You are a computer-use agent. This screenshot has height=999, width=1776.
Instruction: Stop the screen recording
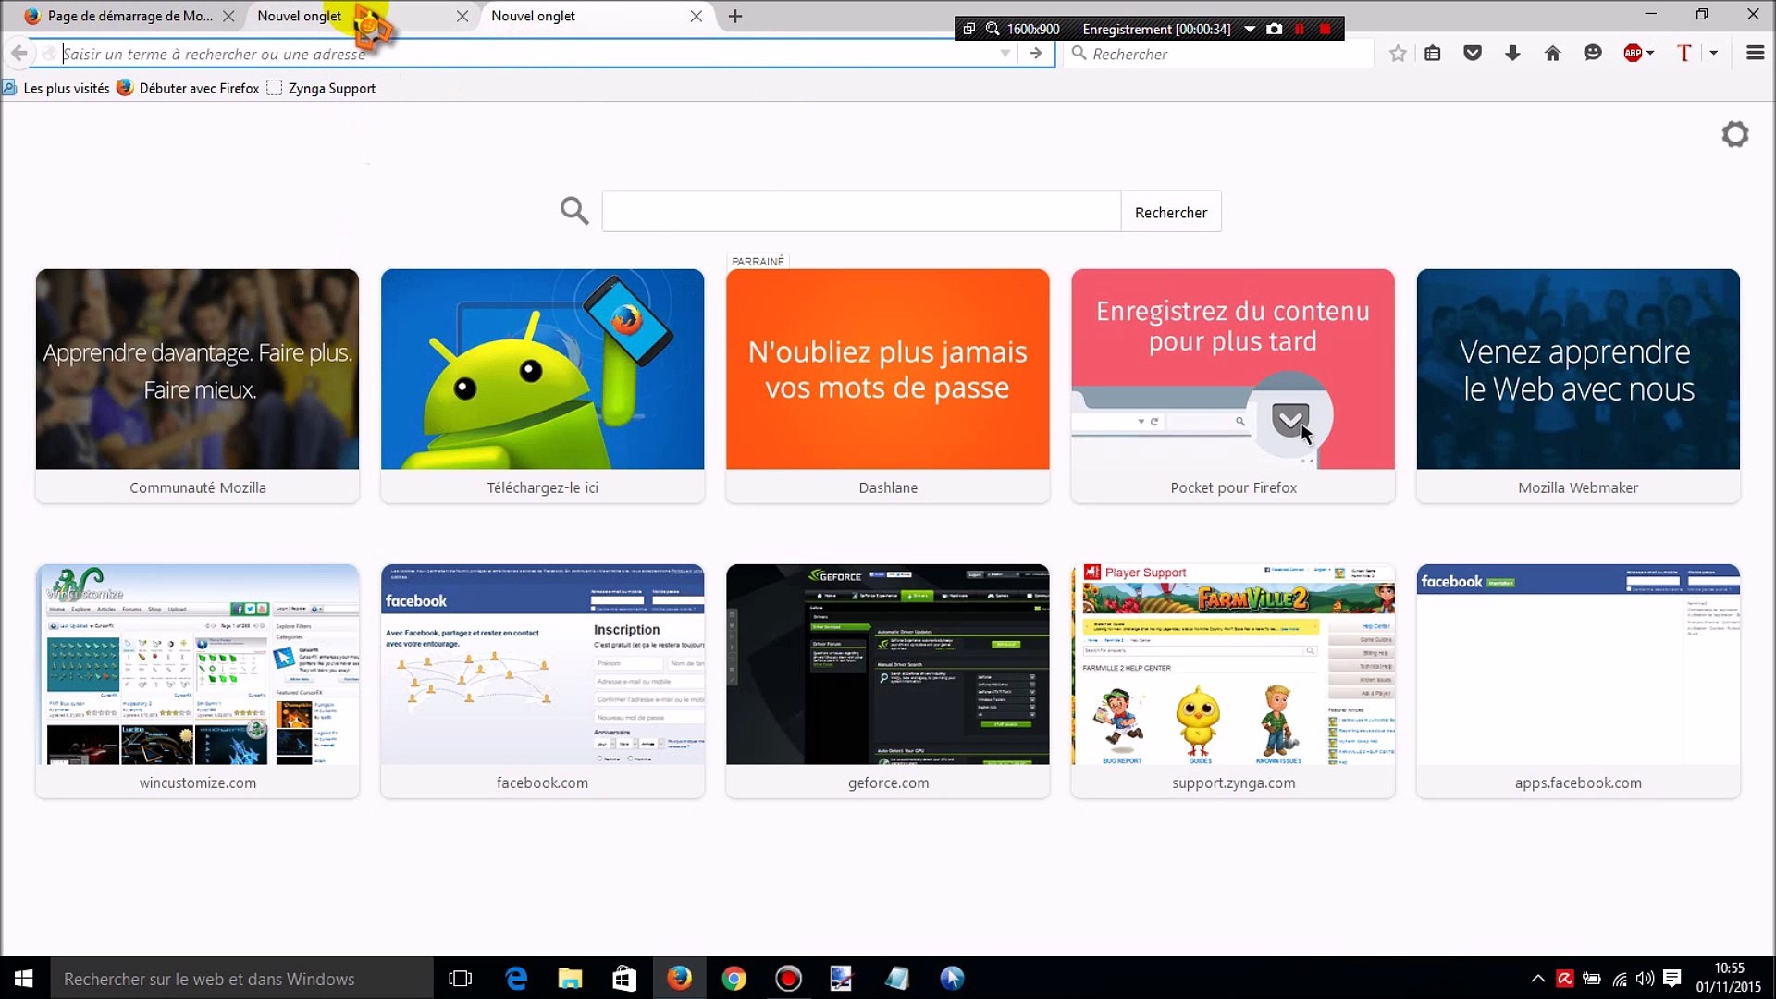[x=1325, y=29]
